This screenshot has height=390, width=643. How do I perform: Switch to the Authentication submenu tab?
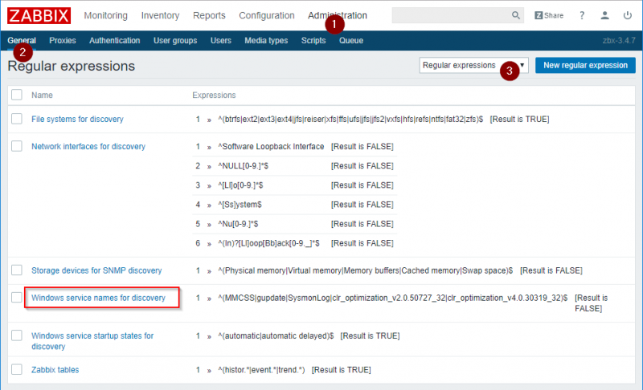coord(115,40)
